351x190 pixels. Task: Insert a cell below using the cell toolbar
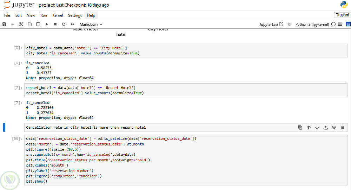[334, 128]
